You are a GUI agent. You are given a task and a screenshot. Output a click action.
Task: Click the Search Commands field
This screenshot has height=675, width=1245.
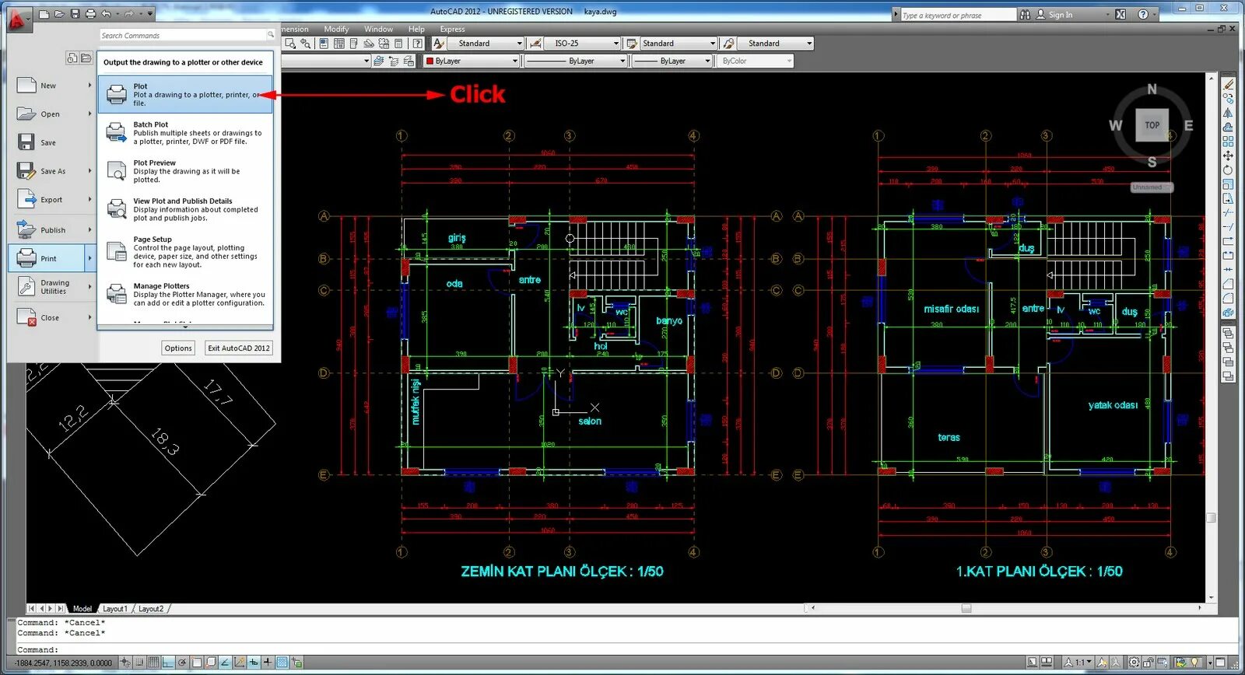click(x=187, y=35)
